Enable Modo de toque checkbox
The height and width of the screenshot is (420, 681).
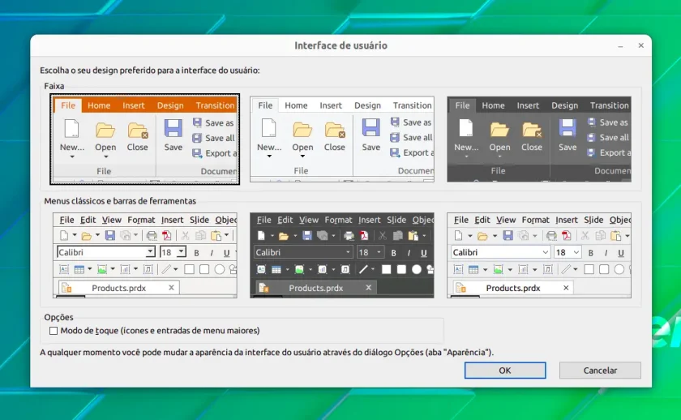pos(54,331)
